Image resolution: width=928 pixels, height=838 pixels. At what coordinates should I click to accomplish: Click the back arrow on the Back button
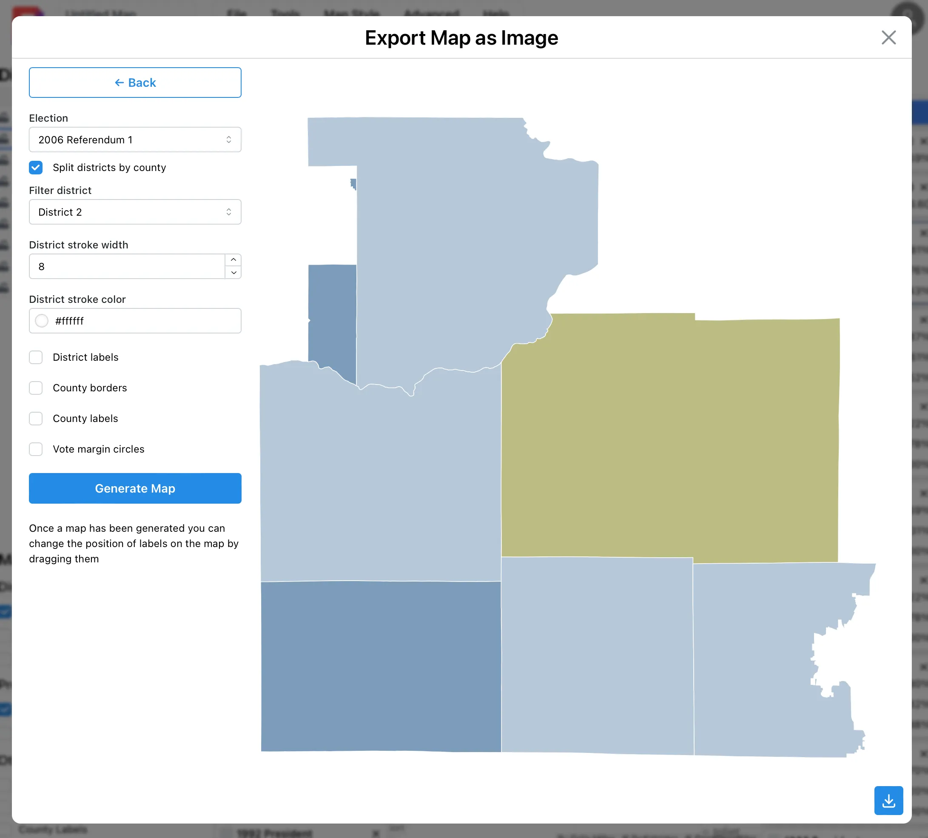pyautogui.click(x=120, y=83)
